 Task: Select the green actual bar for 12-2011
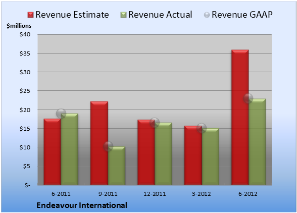[163, 154]
